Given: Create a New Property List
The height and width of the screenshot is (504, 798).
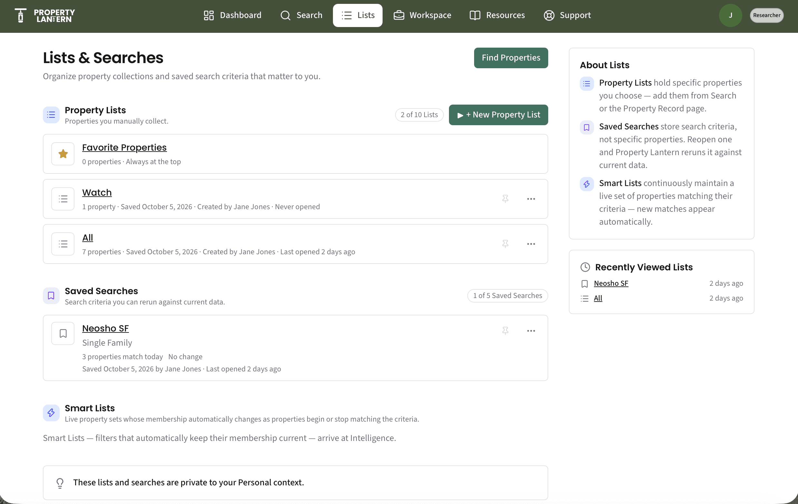Looking at the screenshot, I should [x=498, y=115].
